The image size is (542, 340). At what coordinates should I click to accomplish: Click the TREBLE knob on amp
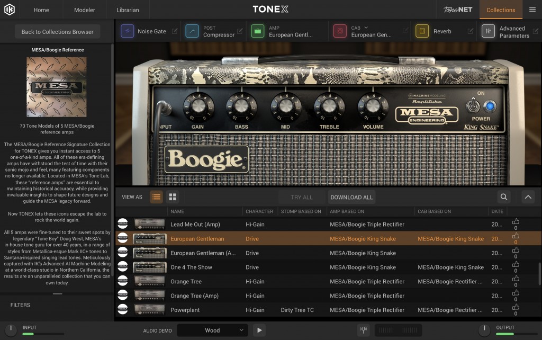[x=329, y=106]
